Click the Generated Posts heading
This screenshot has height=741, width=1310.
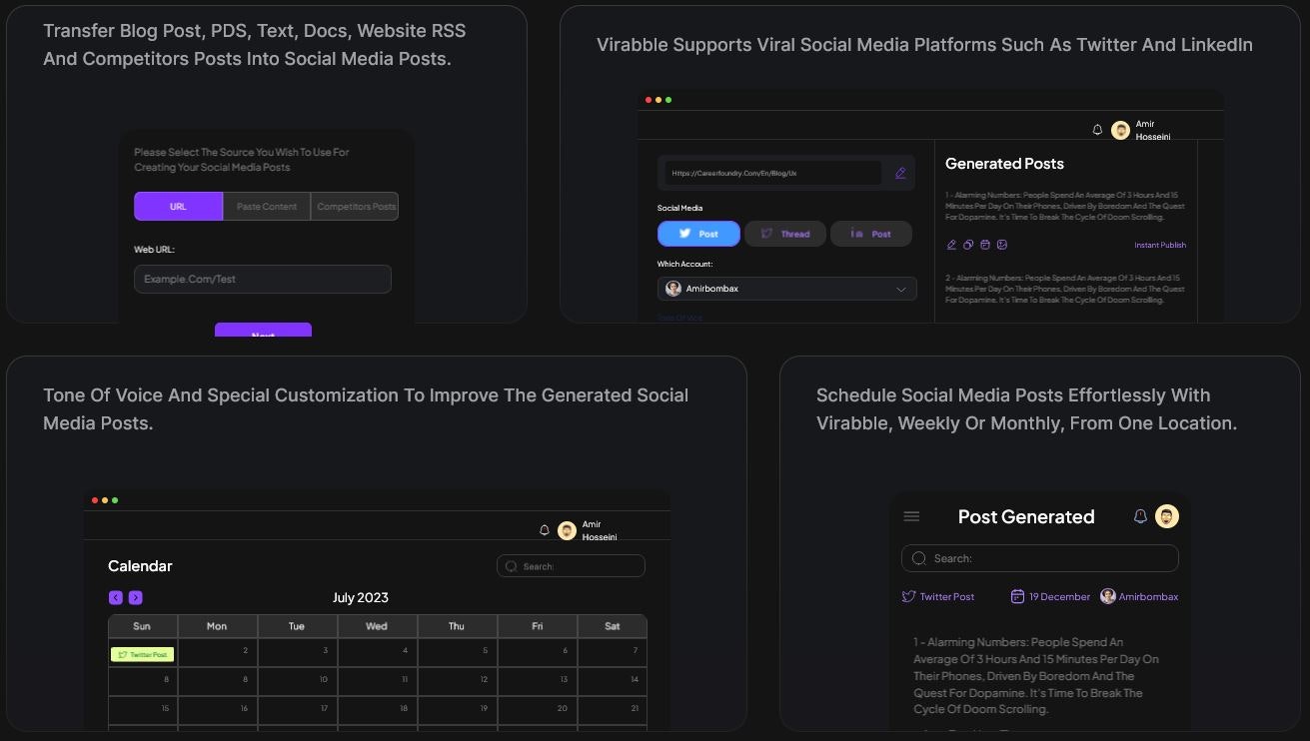pos(1004,164)
